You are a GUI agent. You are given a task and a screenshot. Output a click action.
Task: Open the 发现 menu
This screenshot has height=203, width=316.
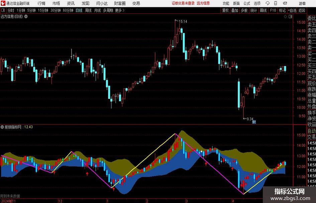pos(86,3)
